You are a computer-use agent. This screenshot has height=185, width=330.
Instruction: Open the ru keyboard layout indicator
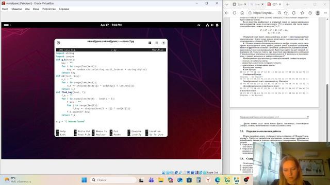coord(199,25)
